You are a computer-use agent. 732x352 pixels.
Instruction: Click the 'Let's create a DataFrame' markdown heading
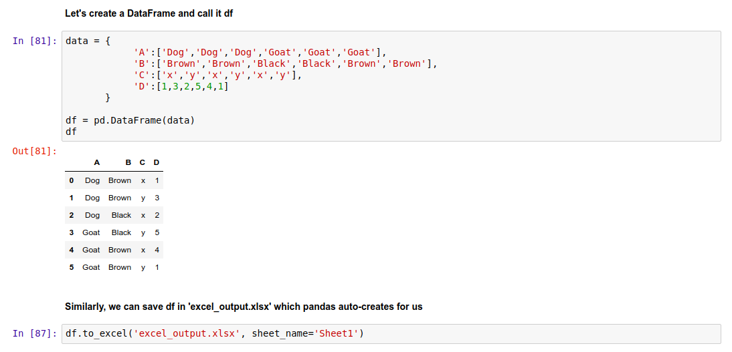[149, 13]
